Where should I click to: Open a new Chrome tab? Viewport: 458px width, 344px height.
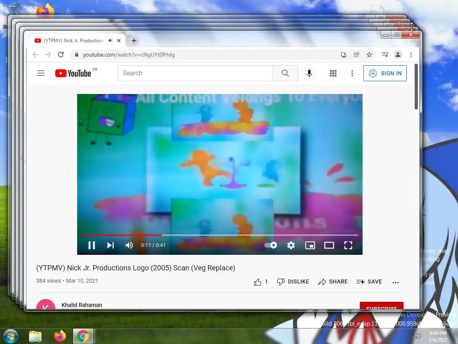(134, 41)
